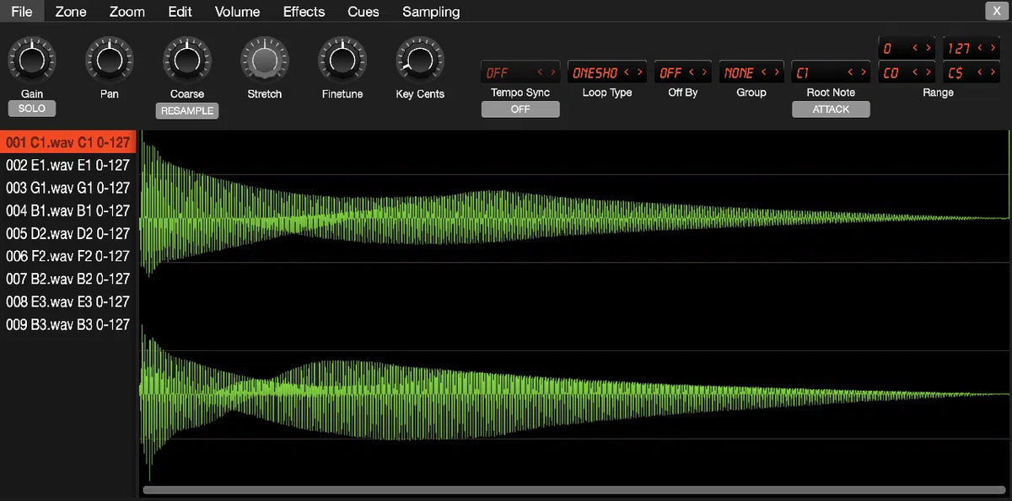
Task: Click the Stretch knob
Action: tap(264, 59)
